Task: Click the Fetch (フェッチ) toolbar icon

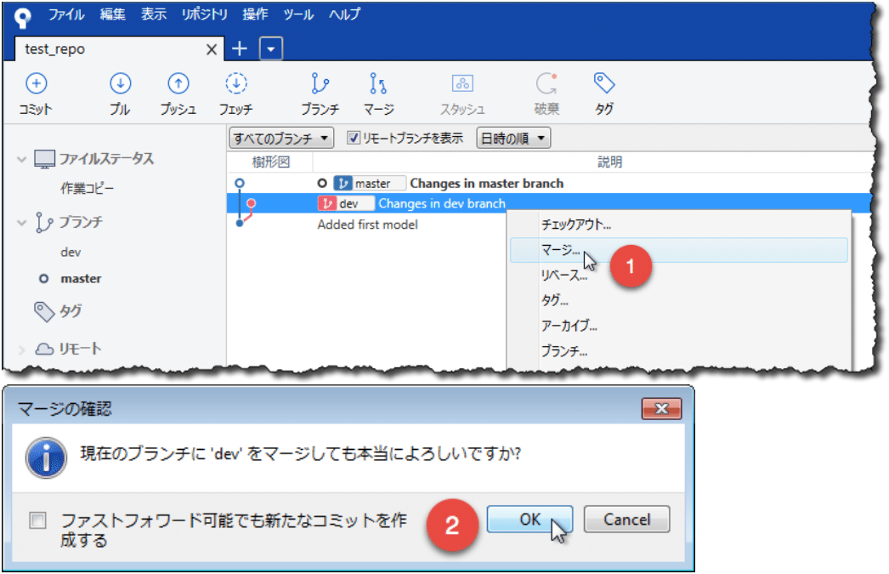Action: coord(236,84)
